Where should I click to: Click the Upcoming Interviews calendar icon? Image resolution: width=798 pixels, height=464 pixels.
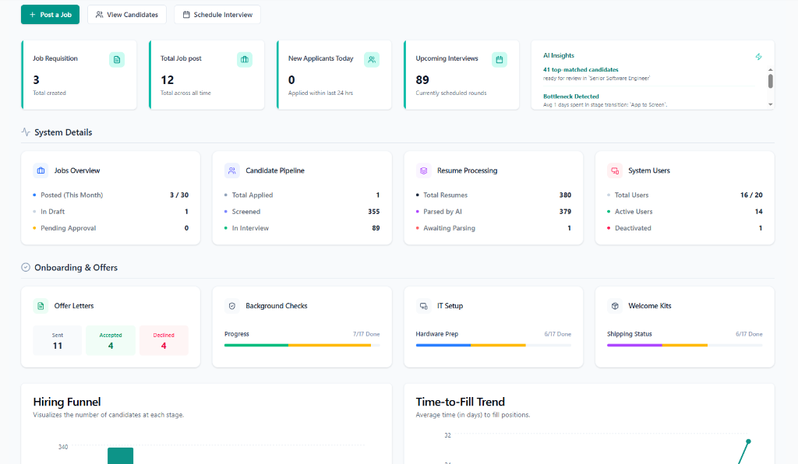pos(500,59)
